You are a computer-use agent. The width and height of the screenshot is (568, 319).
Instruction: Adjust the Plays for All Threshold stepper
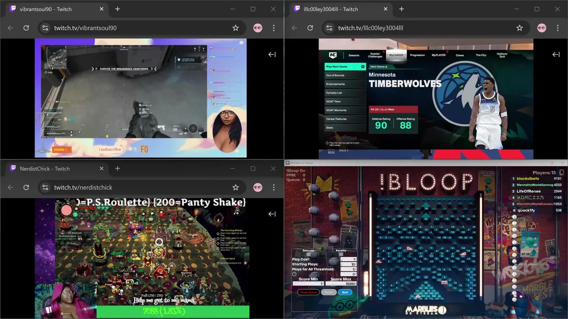coord(355,269)
